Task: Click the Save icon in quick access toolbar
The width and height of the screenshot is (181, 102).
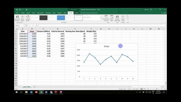Action: [x=17, y=10]
